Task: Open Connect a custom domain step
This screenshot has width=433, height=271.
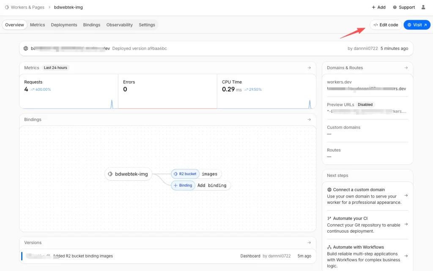Action: [x=367, y=196]
